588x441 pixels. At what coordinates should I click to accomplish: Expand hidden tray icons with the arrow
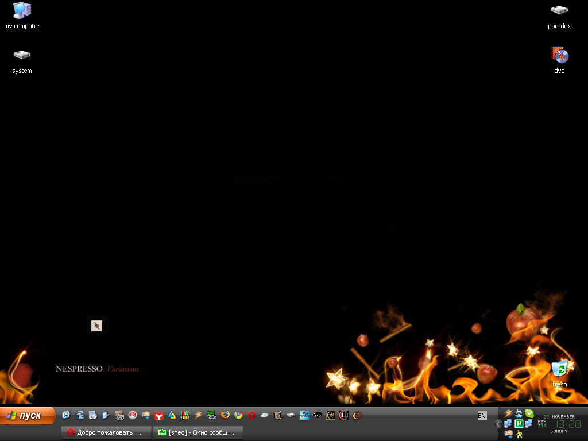pyautogui.click(x=498, y=424)
